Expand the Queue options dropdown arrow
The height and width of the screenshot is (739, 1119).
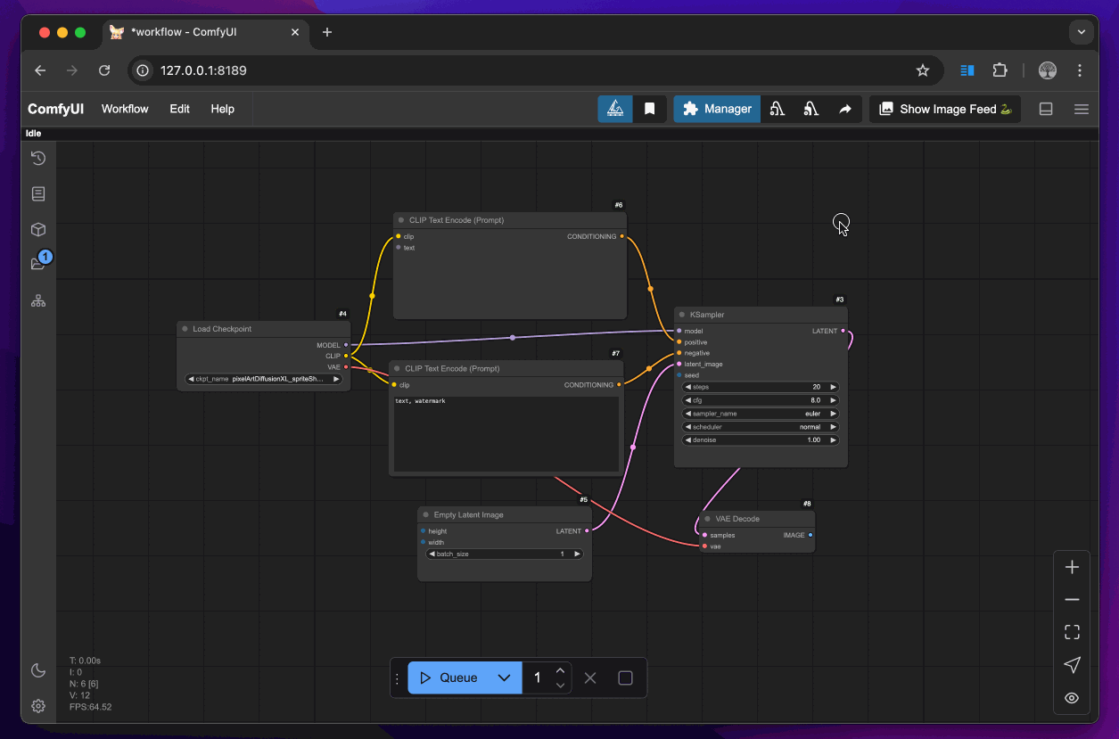504,677
